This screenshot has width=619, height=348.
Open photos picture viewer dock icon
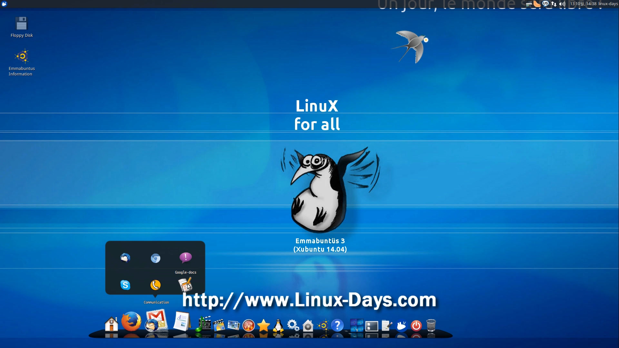click(x=234, y=325)
